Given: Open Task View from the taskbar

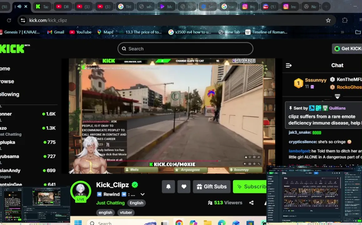Looking at the screenshot, I should pos(165,223).
